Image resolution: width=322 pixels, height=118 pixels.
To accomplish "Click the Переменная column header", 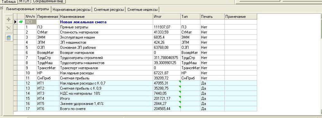I will pos(48,17).
